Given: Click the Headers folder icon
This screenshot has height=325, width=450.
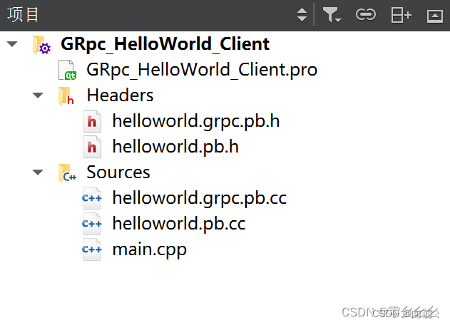Looking at the screenshot, I should (66, 96).
